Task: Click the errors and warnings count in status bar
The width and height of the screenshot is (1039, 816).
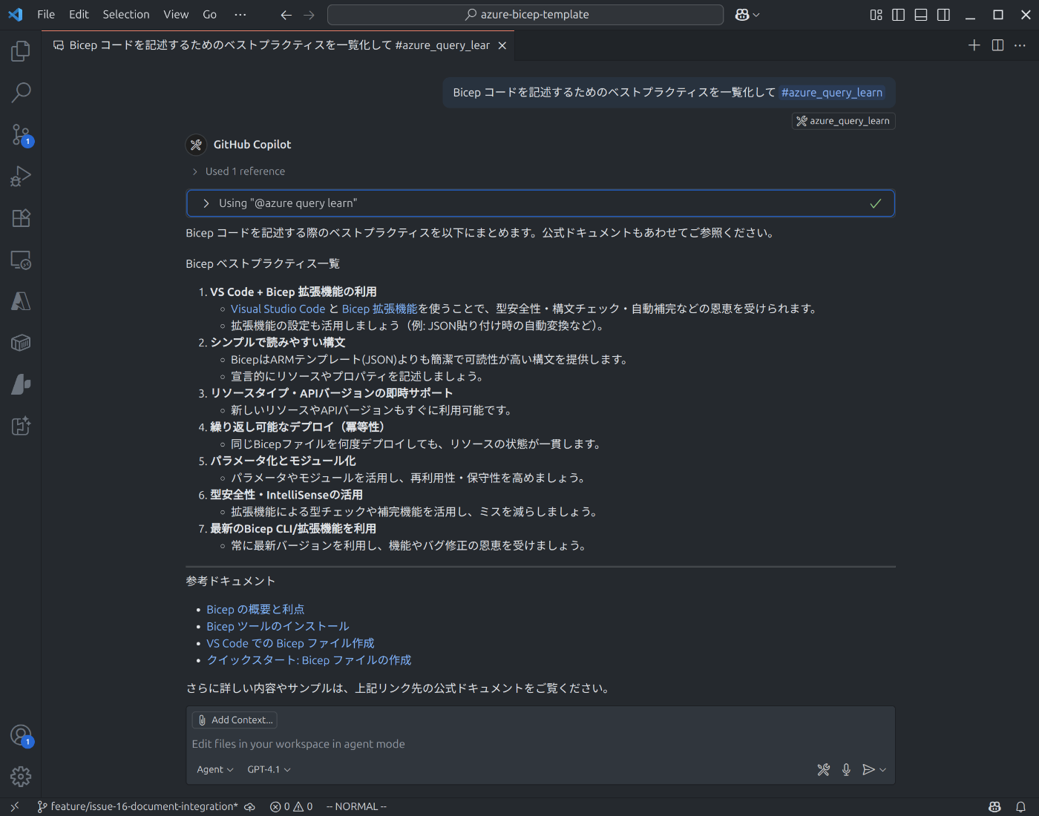Action: (x=292, y=806)
